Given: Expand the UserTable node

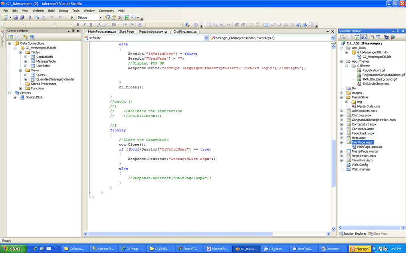Looking at the screenshot, I should (26, 66).
